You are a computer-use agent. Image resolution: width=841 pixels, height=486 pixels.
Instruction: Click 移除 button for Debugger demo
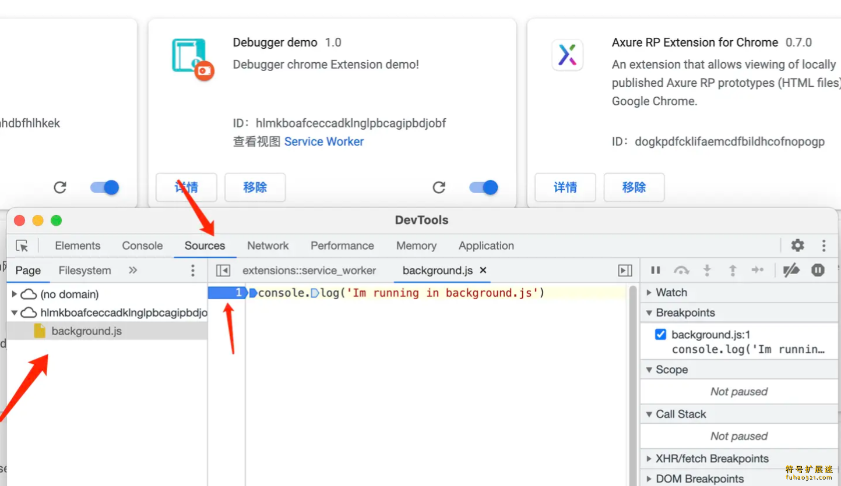click(x=255, y=187)
